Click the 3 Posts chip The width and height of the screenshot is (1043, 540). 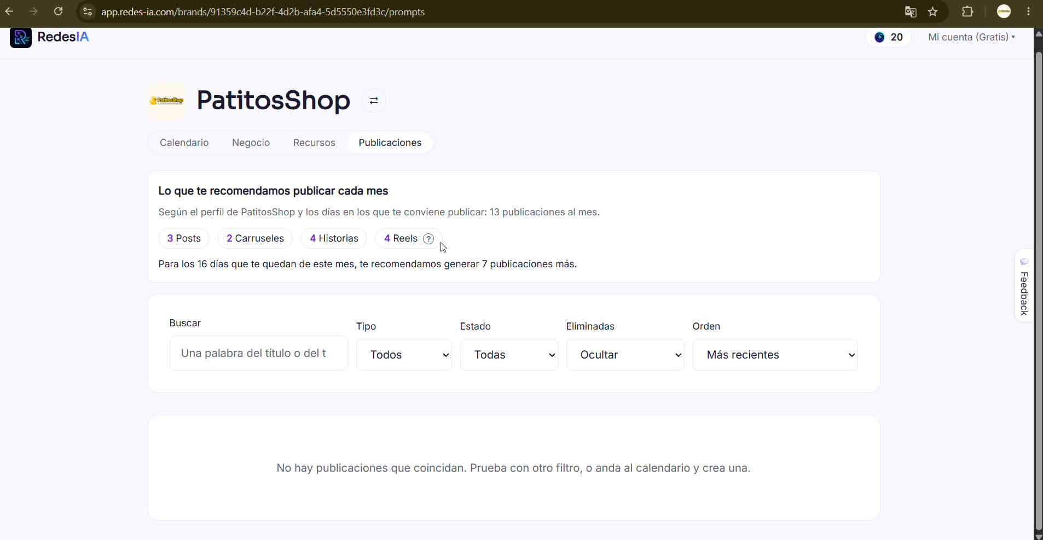184,238
